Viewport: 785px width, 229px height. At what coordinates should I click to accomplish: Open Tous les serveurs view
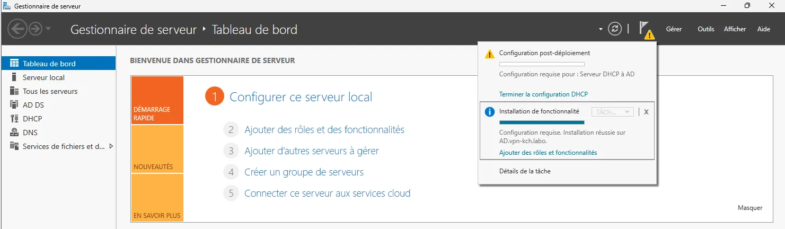pos(50,91)
